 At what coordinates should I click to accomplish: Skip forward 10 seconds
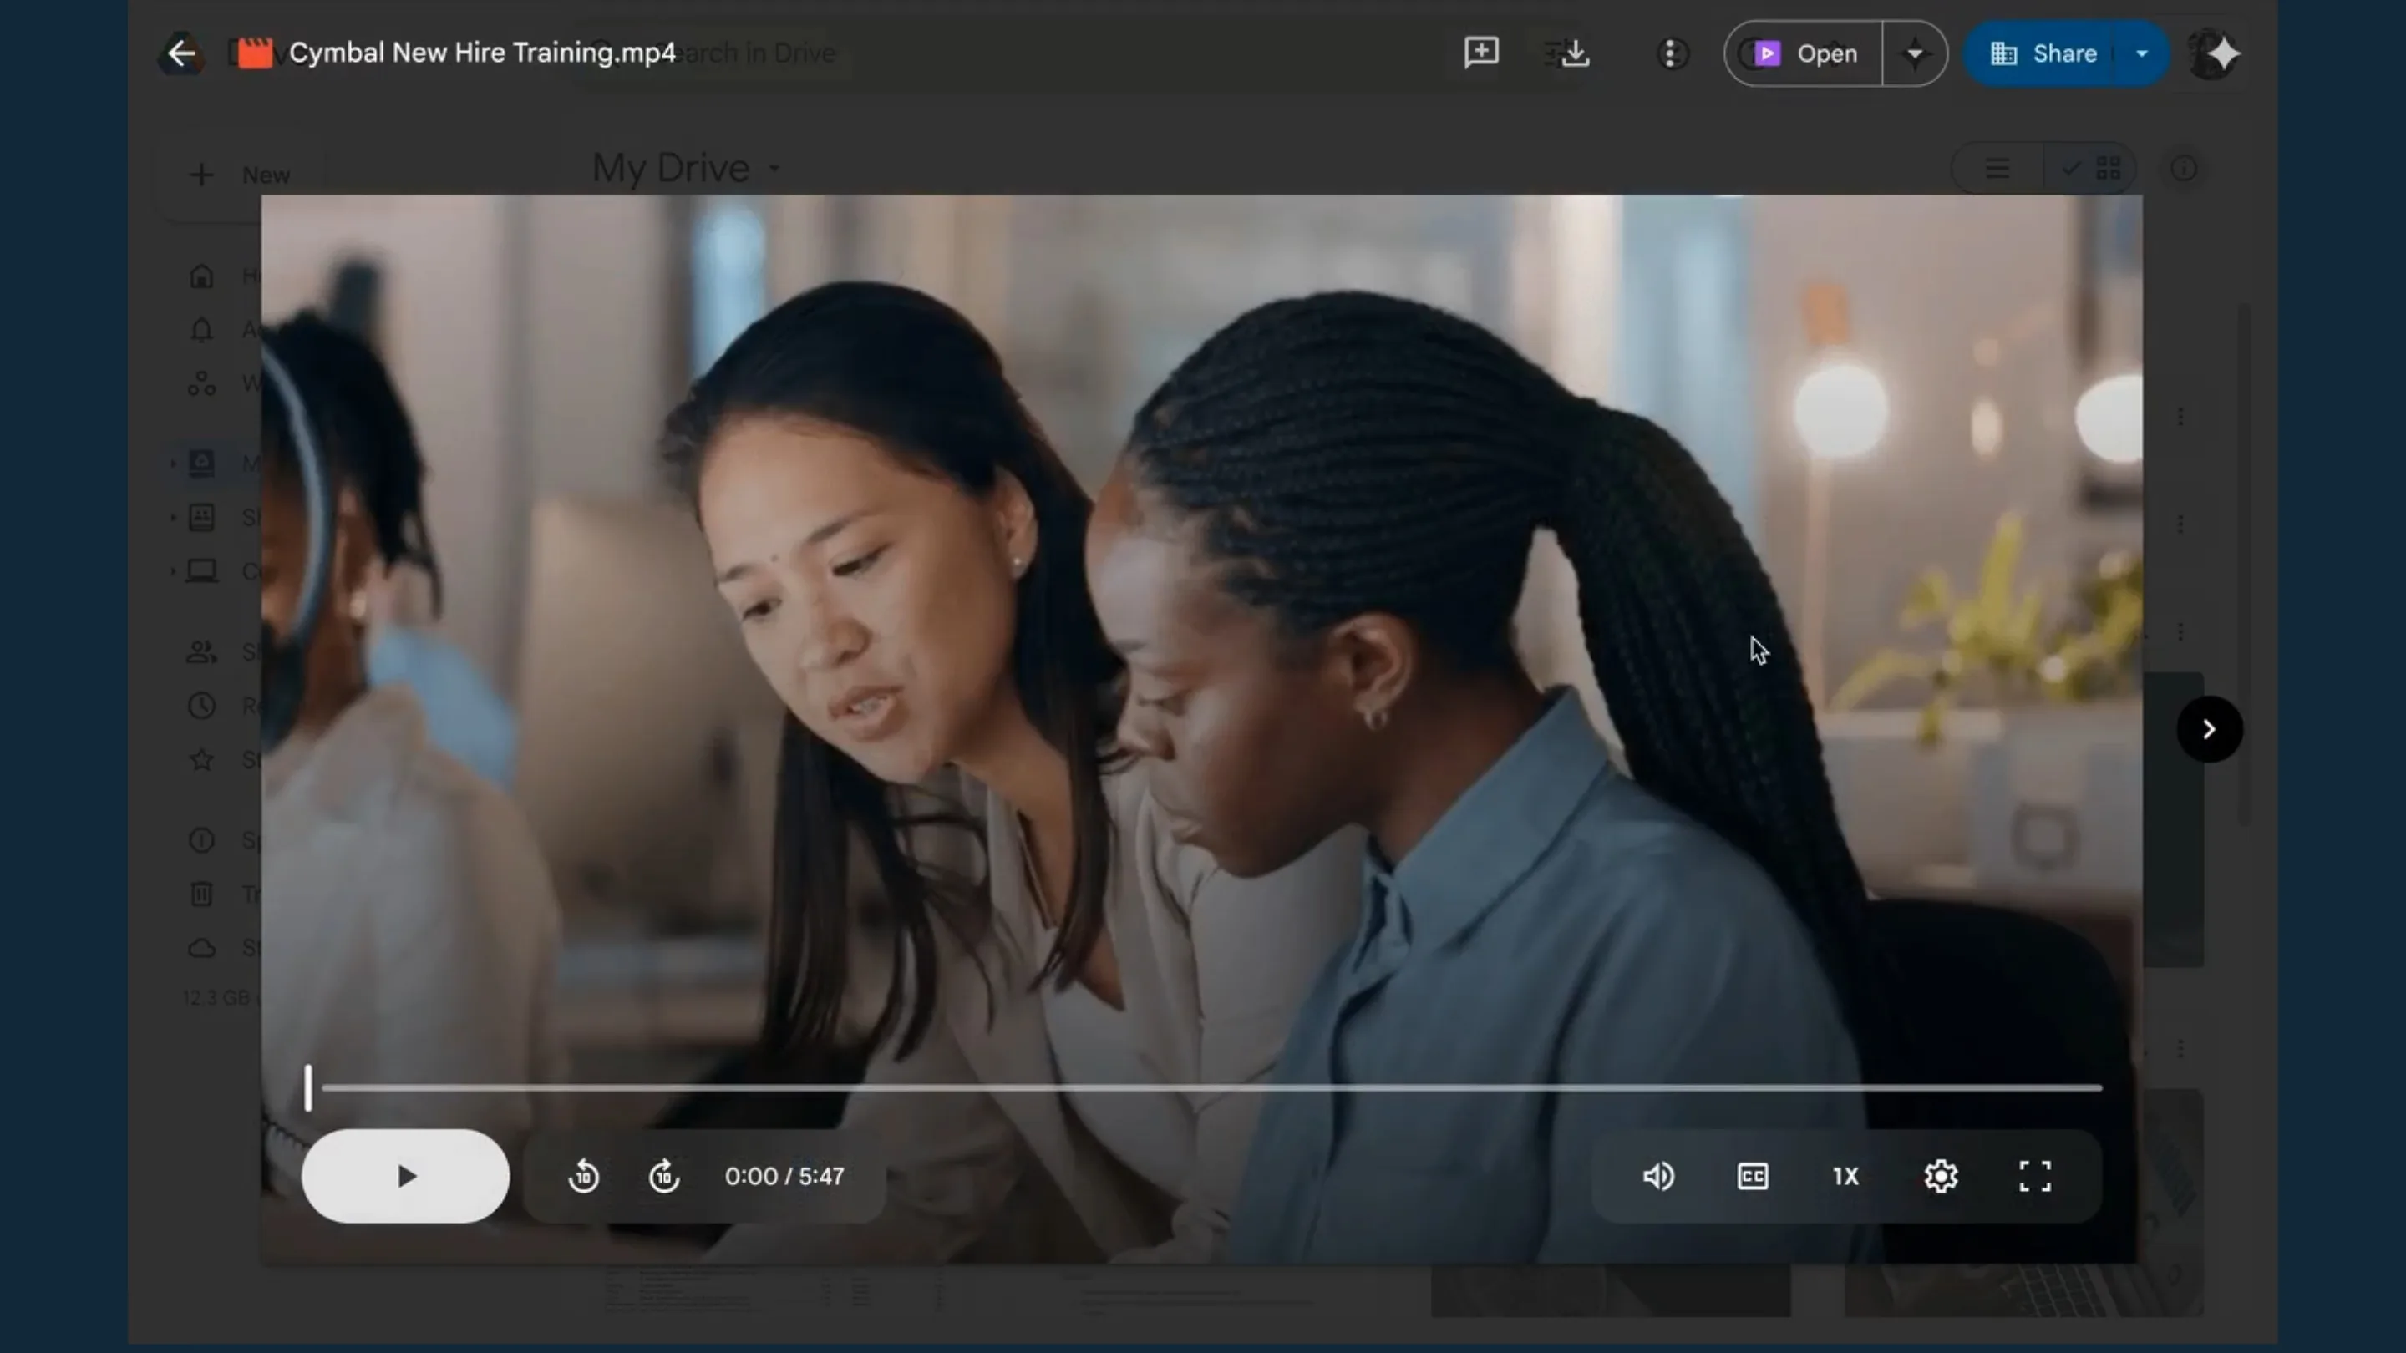(x=664, y=1176)
